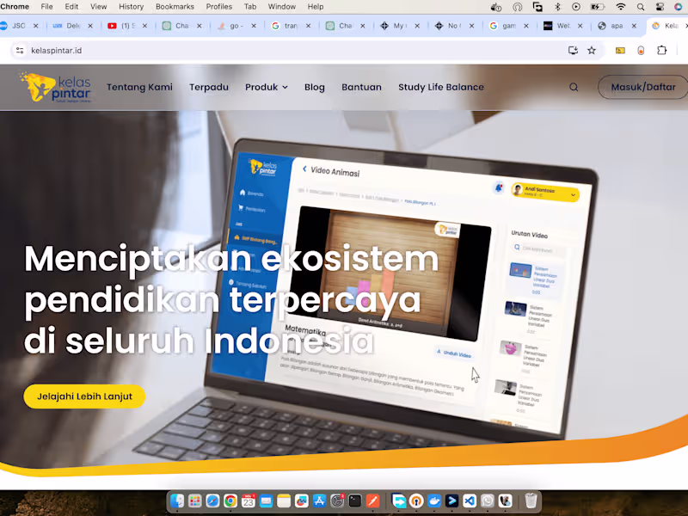Click the install app icon in the address bar
This screenshot has height=516, width=688.
[x=573, y=51]
